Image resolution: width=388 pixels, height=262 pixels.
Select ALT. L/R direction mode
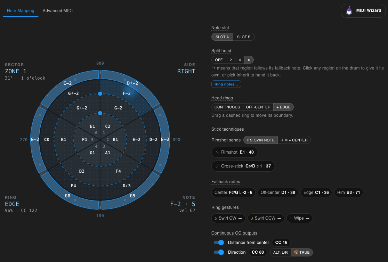click(280, 252)
